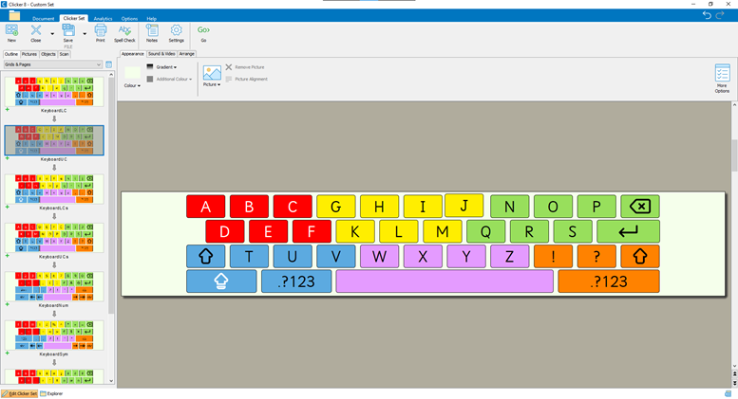
Task: Click the Go button to run the set
Action: point(203,33)
